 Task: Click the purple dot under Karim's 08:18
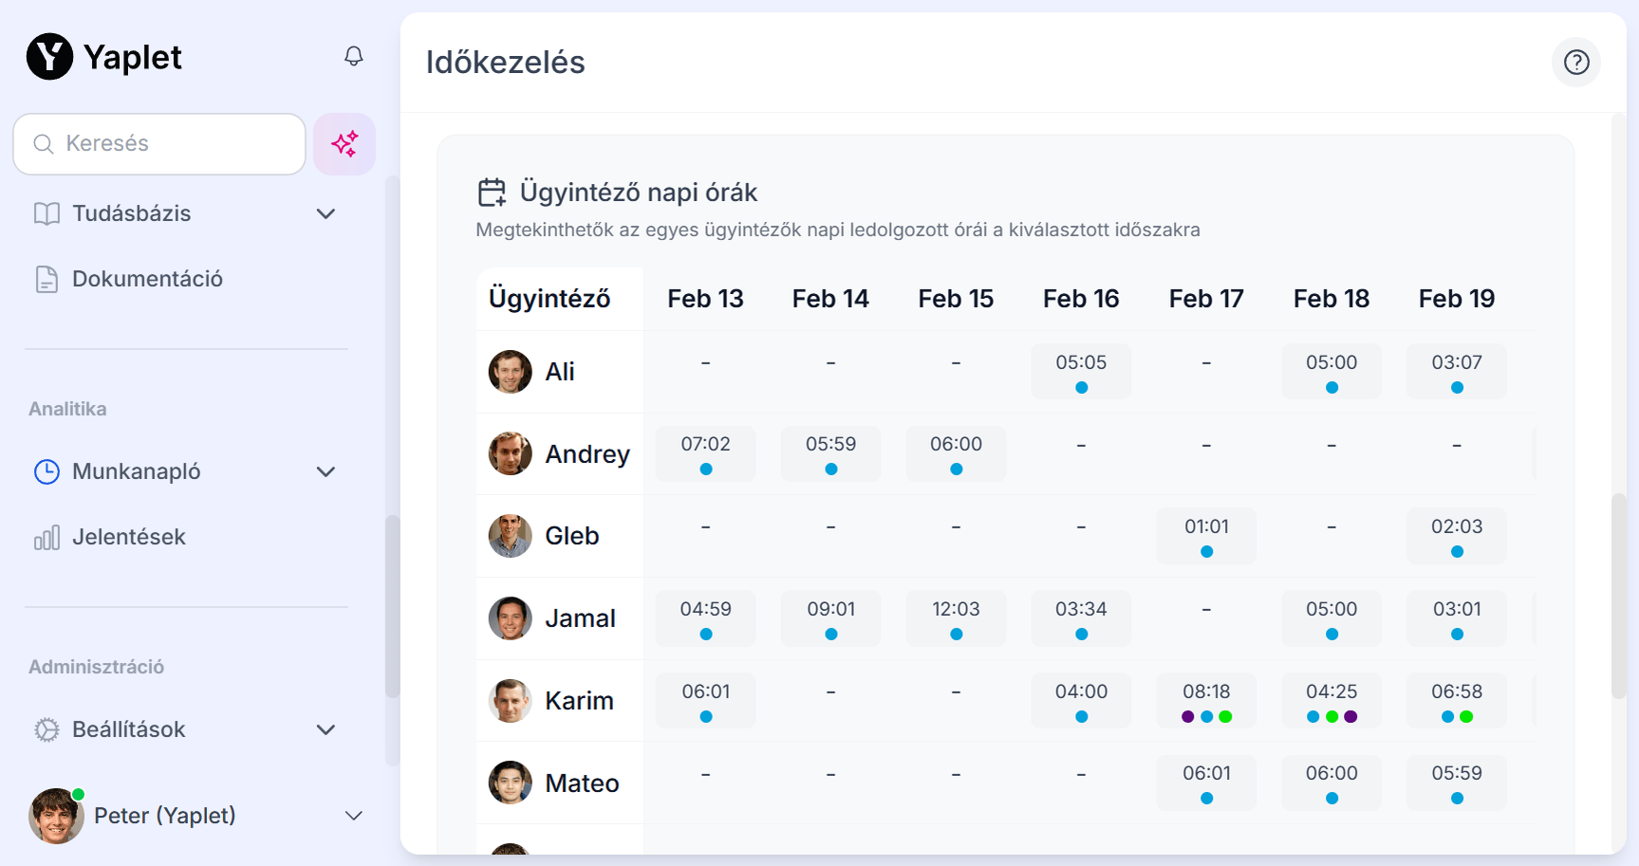(1187, 717)
